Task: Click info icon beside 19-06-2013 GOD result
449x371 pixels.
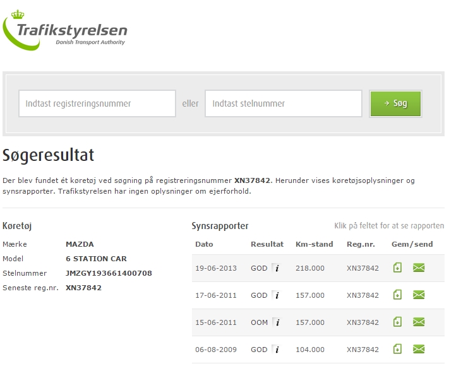Action: click(276, 268)
